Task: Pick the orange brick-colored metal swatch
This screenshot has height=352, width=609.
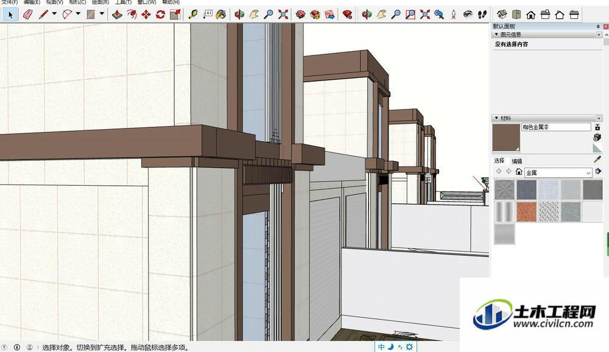Action: click(x=526, y=212)
